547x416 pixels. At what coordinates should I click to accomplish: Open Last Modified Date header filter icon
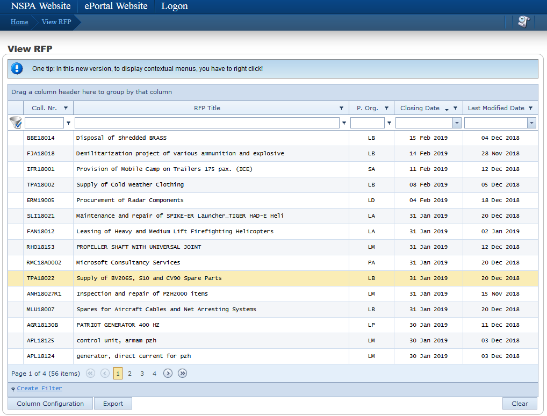point(530,108)
